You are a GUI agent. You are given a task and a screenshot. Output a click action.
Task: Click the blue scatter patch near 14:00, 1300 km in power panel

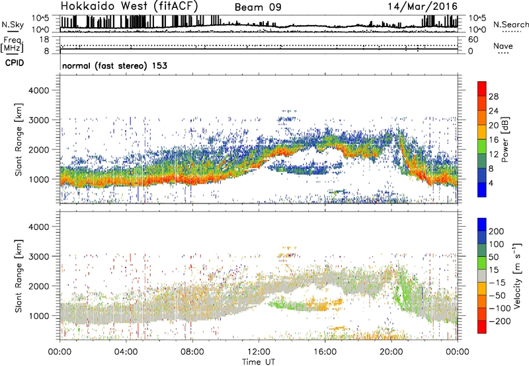click(x=300, y=168)
